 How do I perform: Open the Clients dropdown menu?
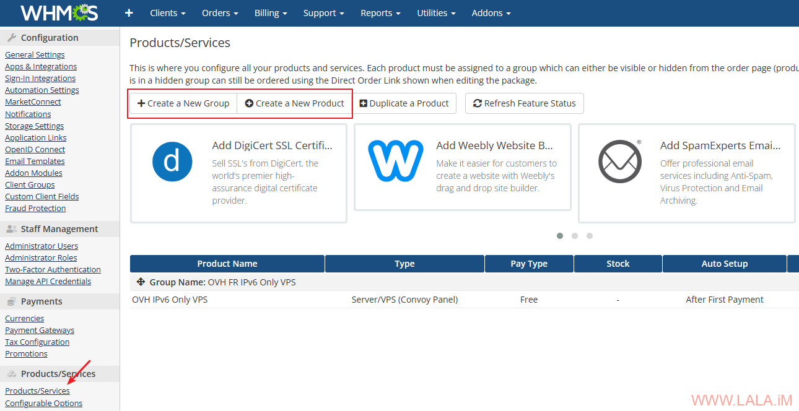[167, 13]
